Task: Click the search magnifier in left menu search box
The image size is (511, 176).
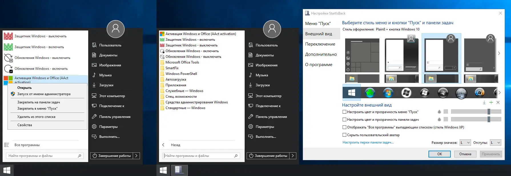Action: click(80, 156)
